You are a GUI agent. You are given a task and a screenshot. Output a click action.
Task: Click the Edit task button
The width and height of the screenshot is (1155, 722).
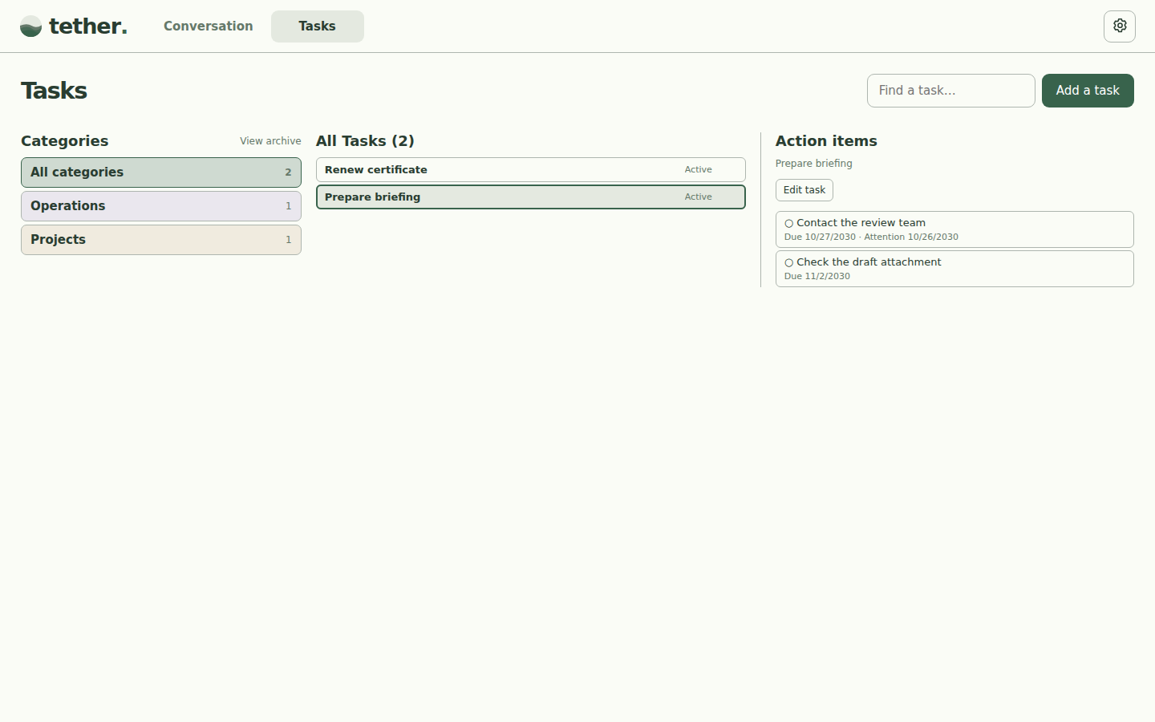(804, 190)
